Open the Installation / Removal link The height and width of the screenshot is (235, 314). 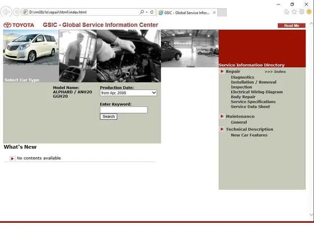(253, 82)
